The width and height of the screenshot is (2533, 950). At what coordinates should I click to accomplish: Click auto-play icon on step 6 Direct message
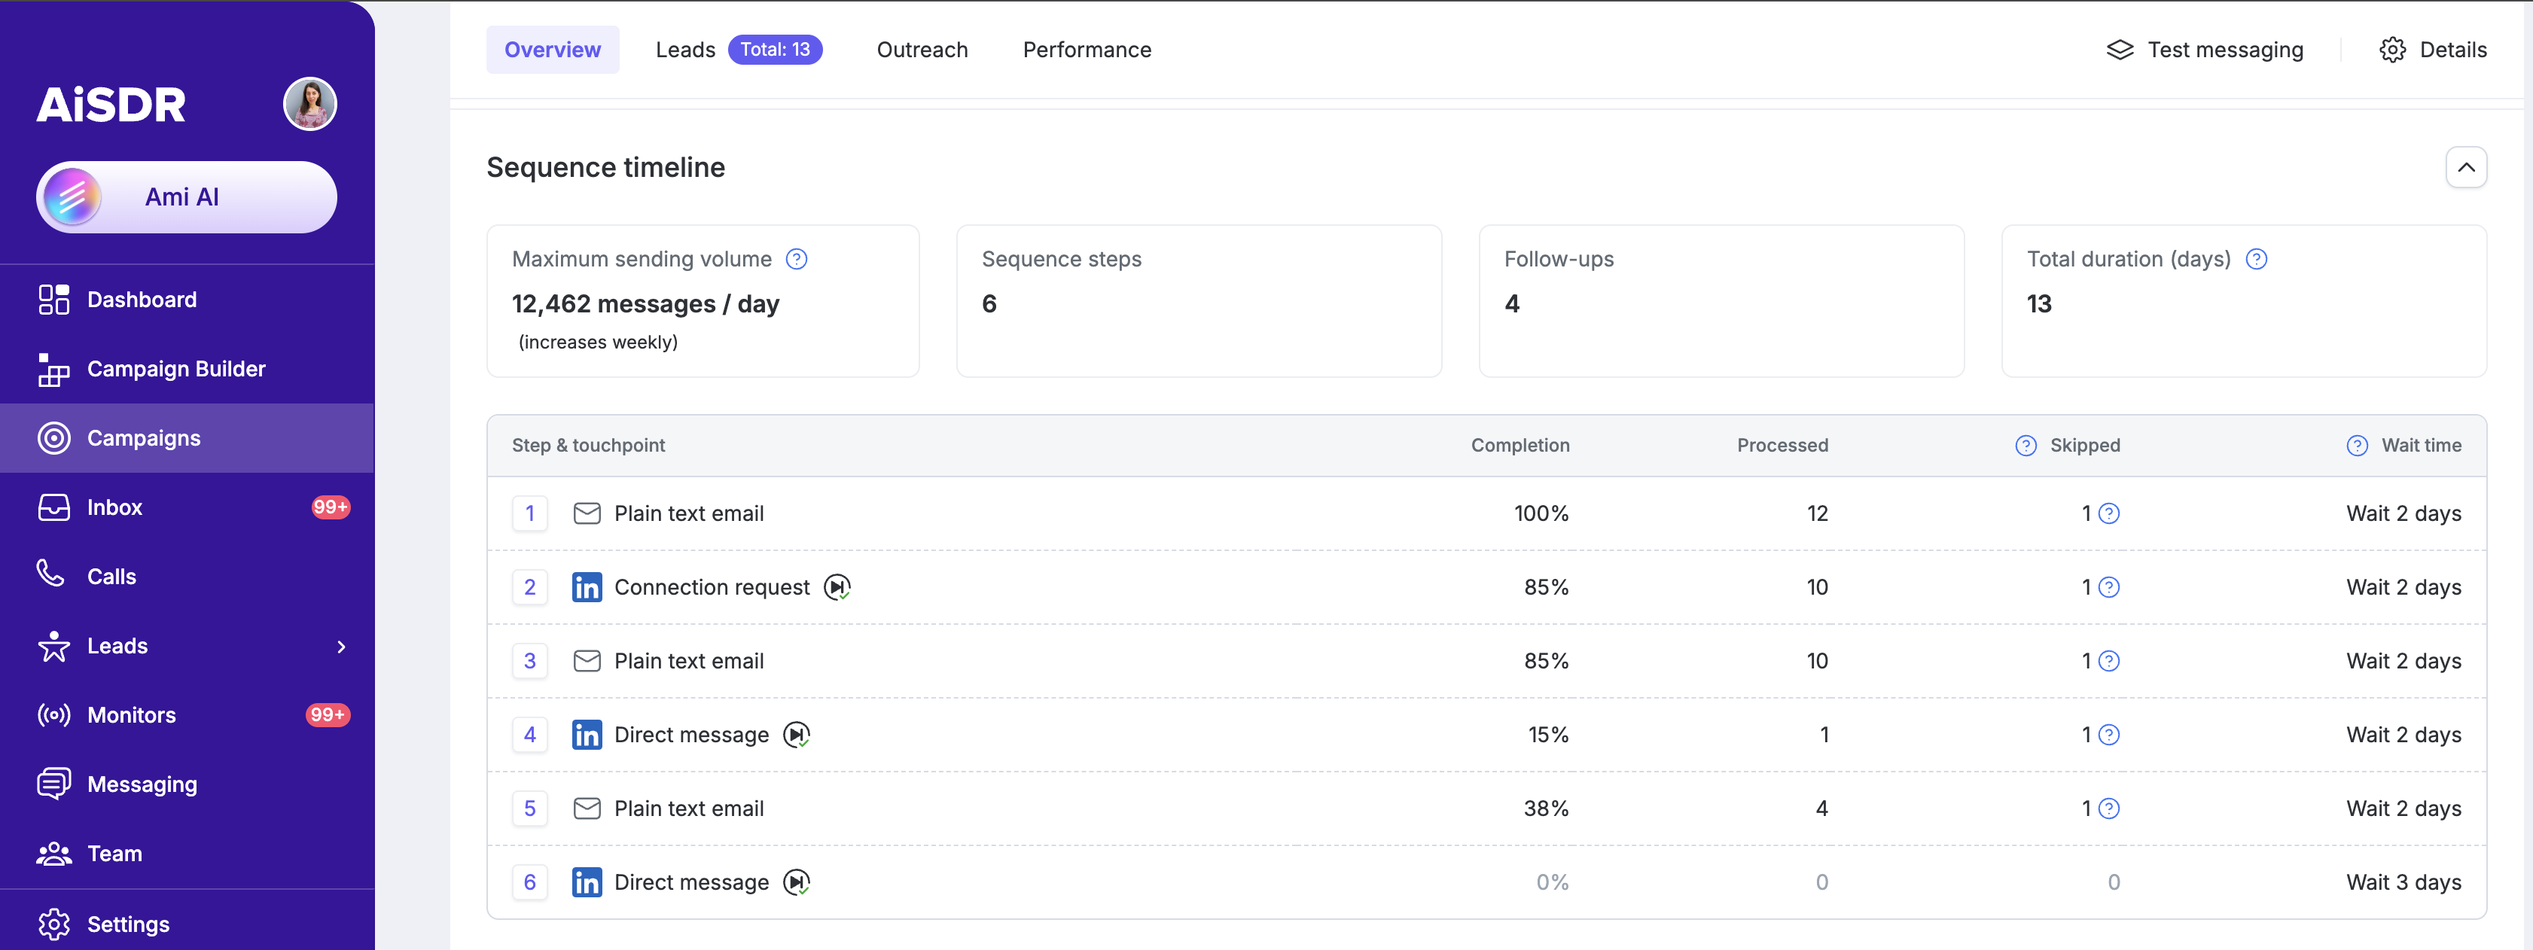pos(797,882)
